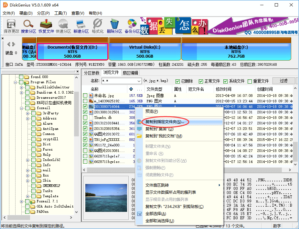
Task: Toggle the 已删除 deleted files checkbox
Action: tap(177, 81)
